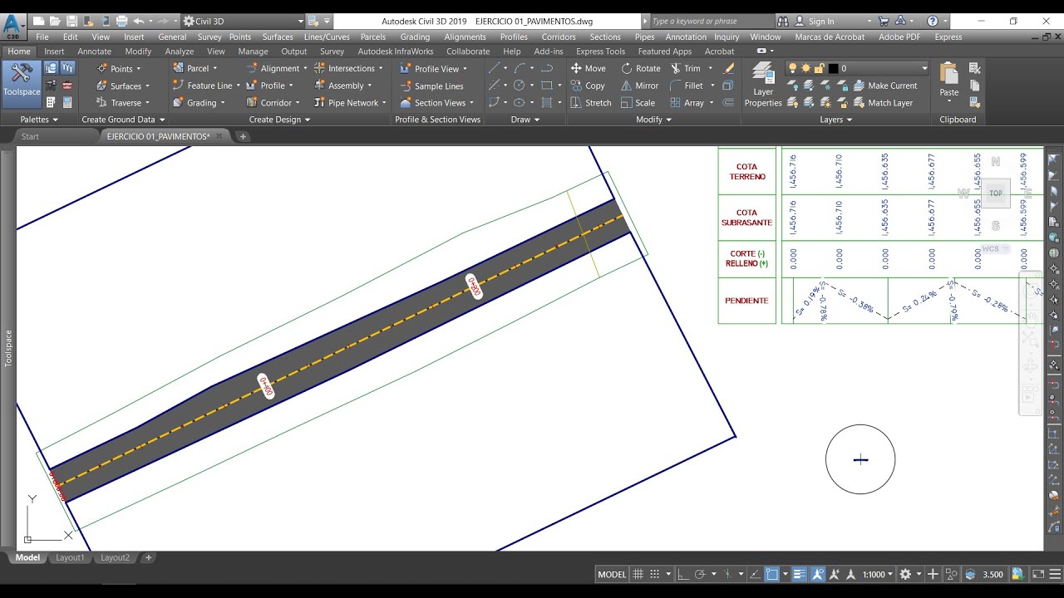
Task: Add a new layout with plus button
Action: 149,557
